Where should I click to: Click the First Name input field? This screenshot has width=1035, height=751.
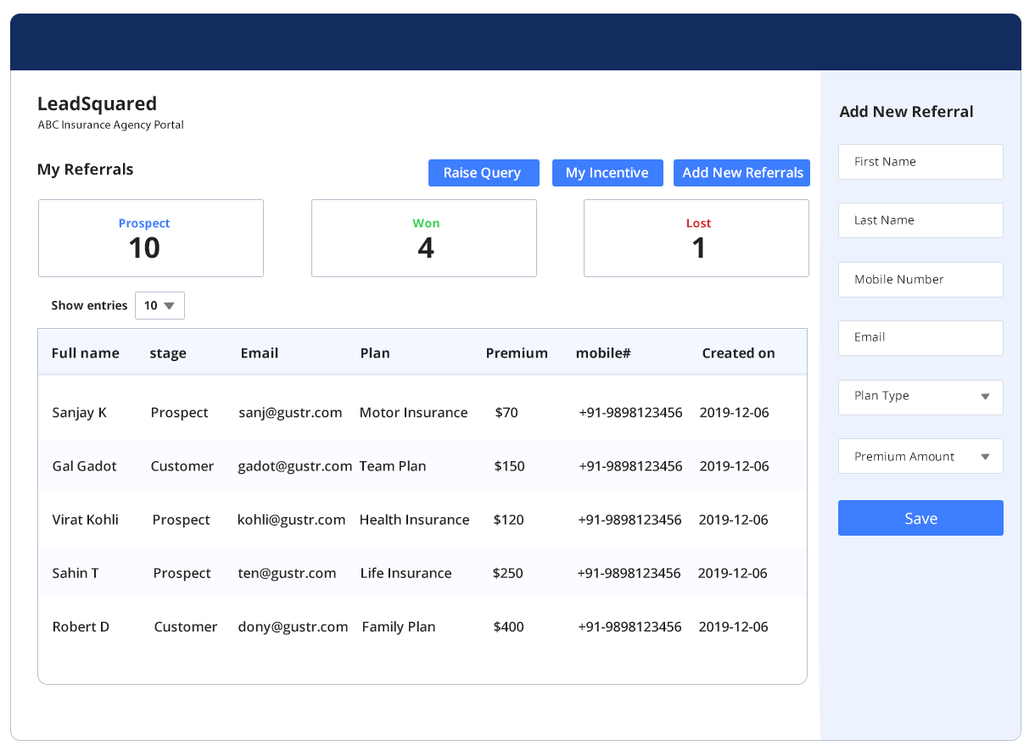coord(920,161)
